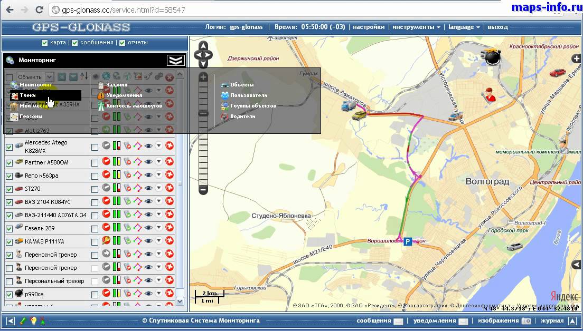Click red remove icon in Partner A580OM row

click(x=170, y=161)
